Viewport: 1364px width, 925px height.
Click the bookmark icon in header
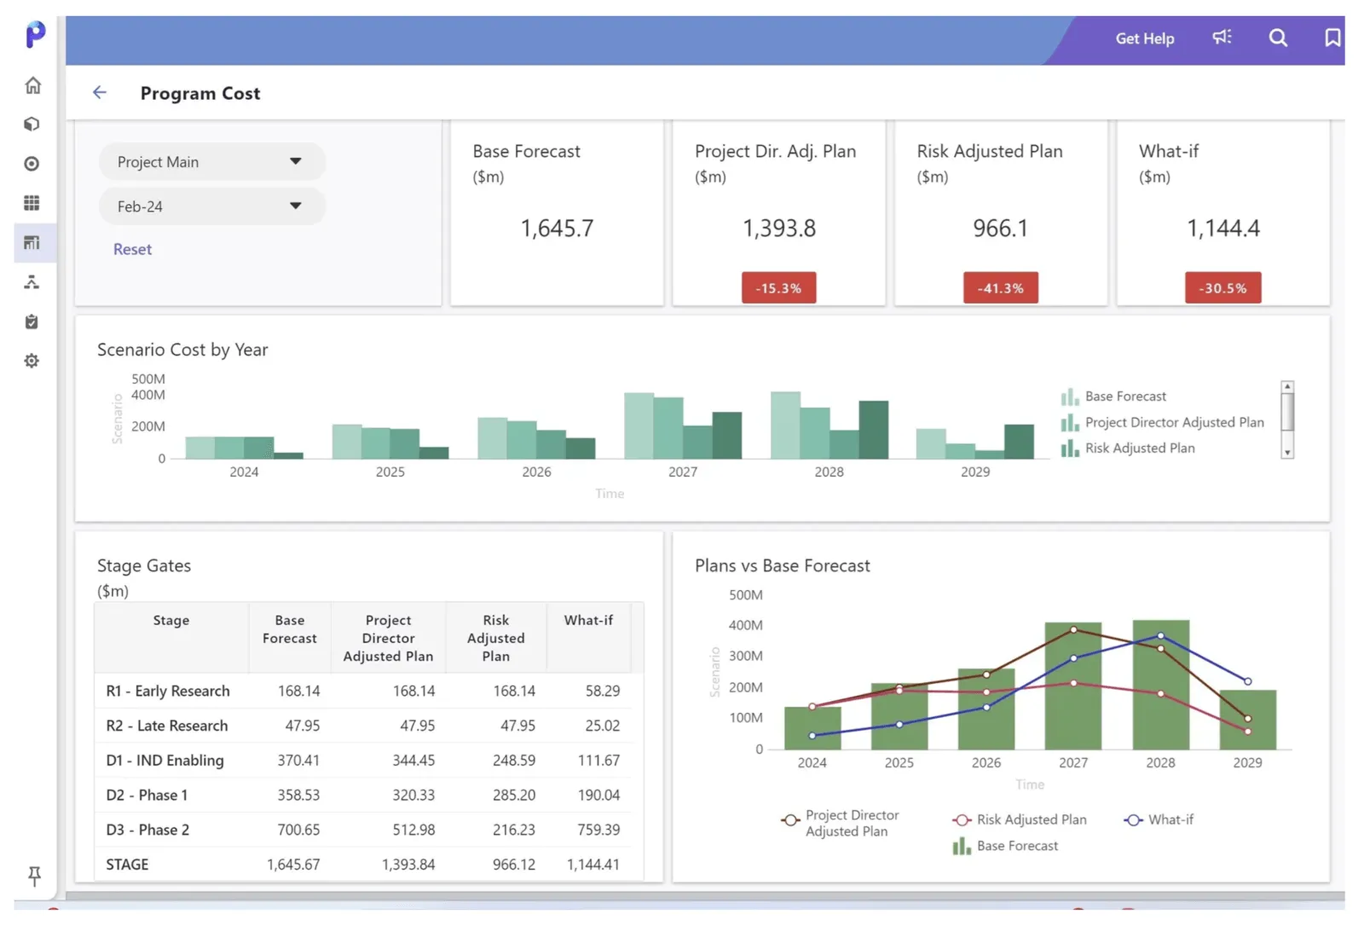[1332, 38]
